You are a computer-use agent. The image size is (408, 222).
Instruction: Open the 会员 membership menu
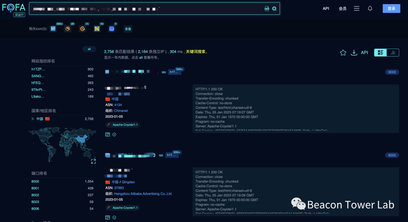(342, 9)
